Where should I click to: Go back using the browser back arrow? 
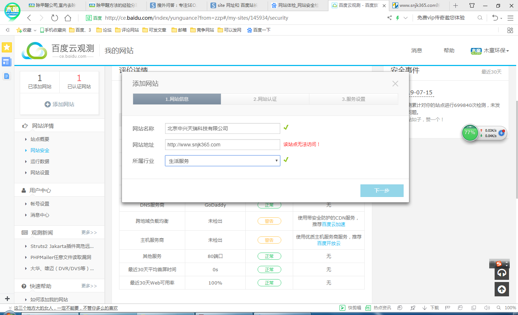29,18
